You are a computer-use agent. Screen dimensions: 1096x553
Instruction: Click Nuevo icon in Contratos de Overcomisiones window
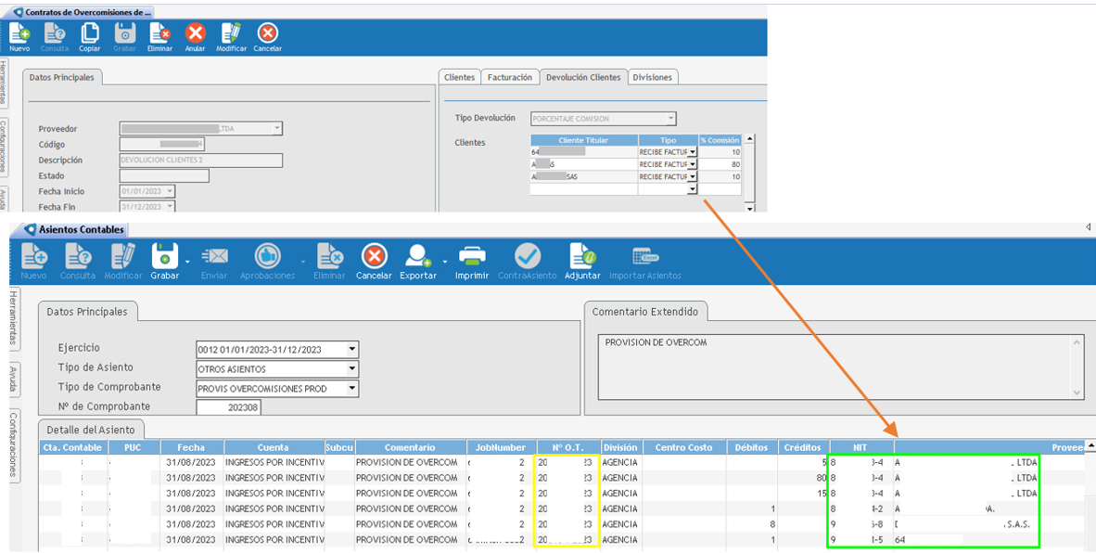click(x=19, y=32)
